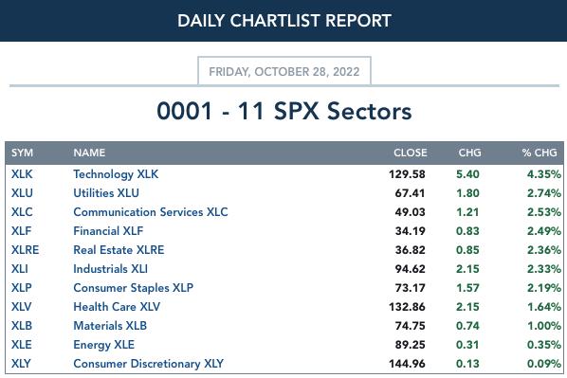Screen dimensions: 567x378
Task: Open the Industrials XLI name link
Action: [x=110, y=269]
